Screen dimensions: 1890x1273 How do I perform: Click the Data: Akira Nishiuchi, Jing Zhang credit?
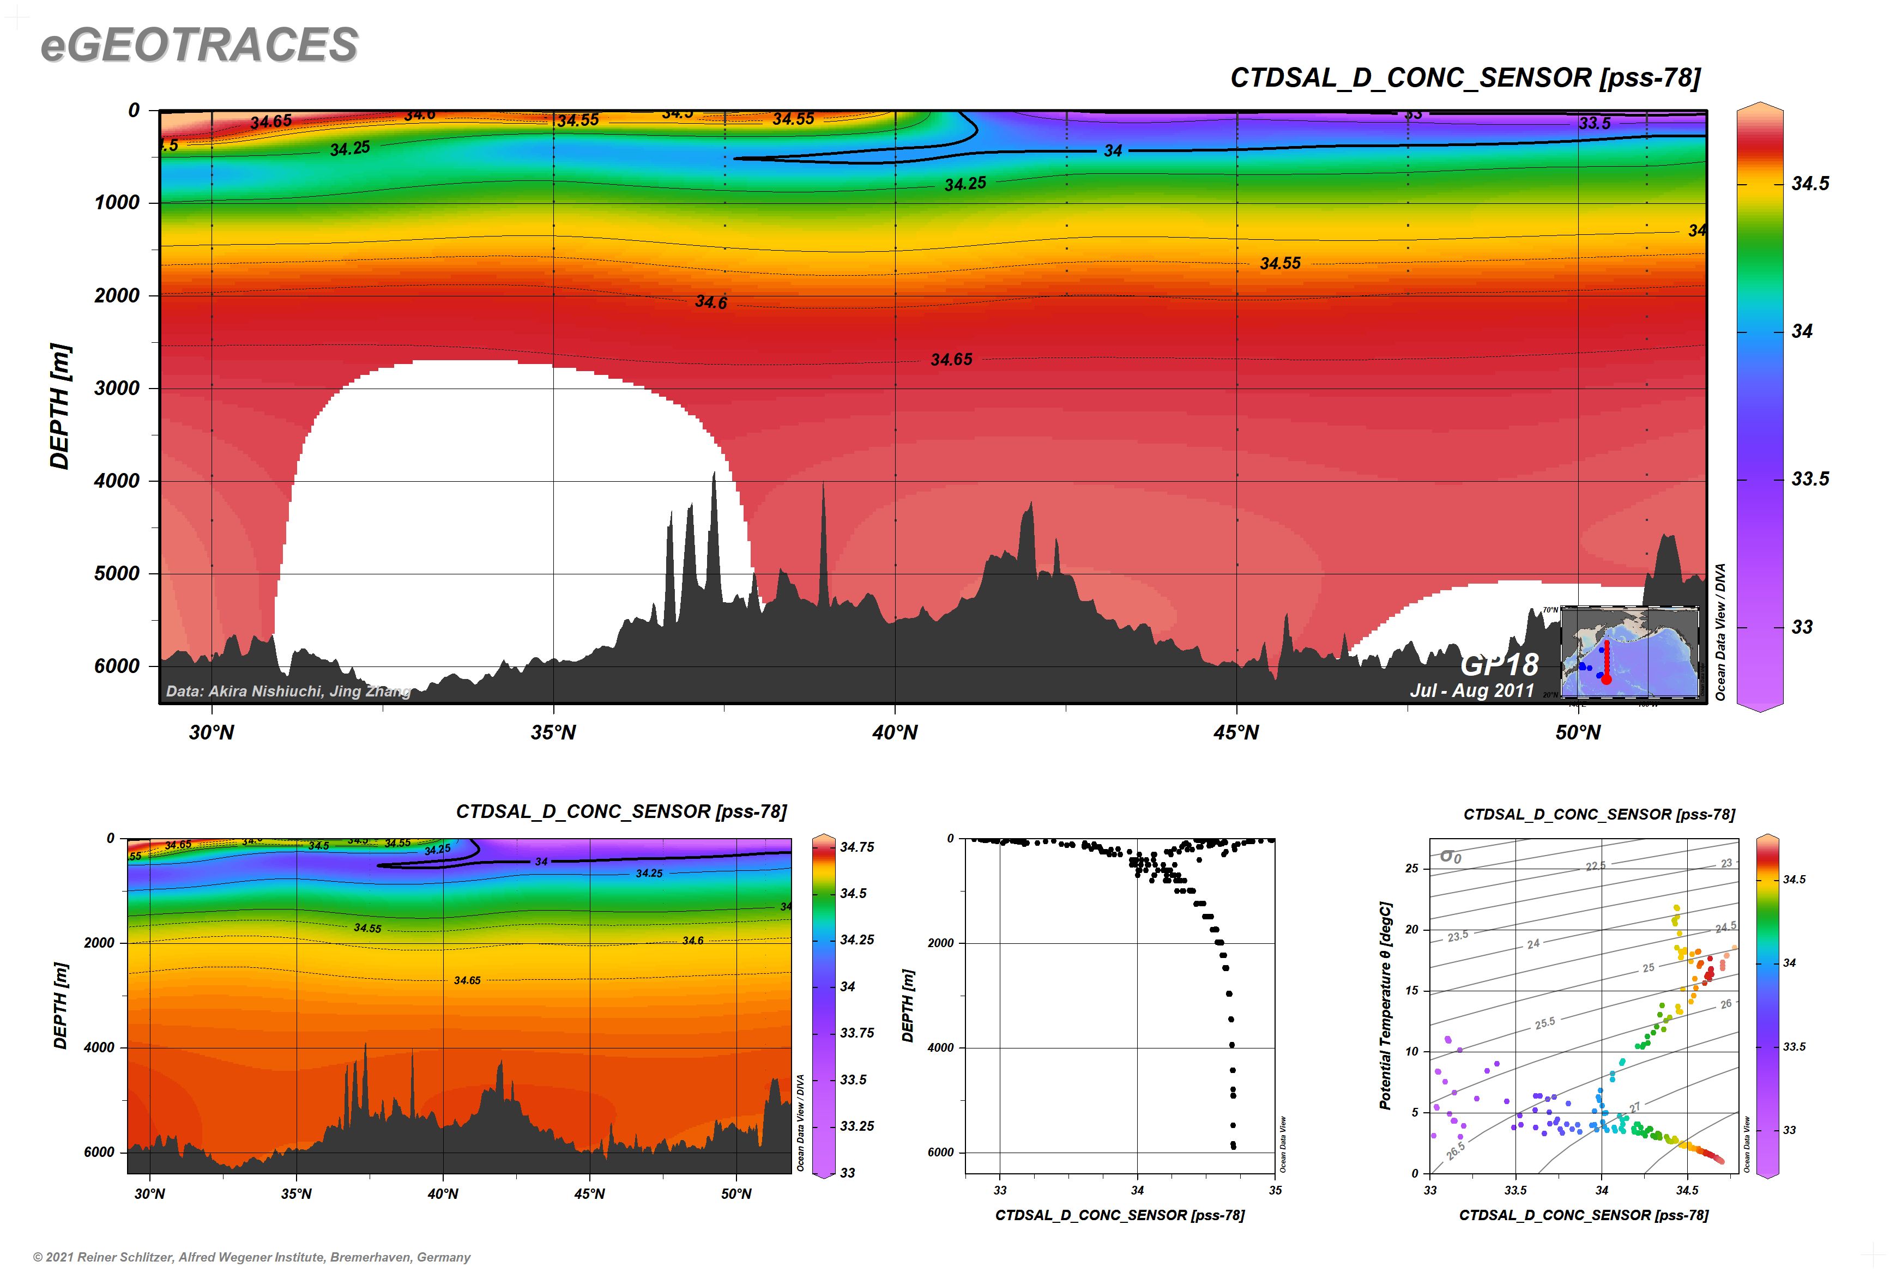288,692
